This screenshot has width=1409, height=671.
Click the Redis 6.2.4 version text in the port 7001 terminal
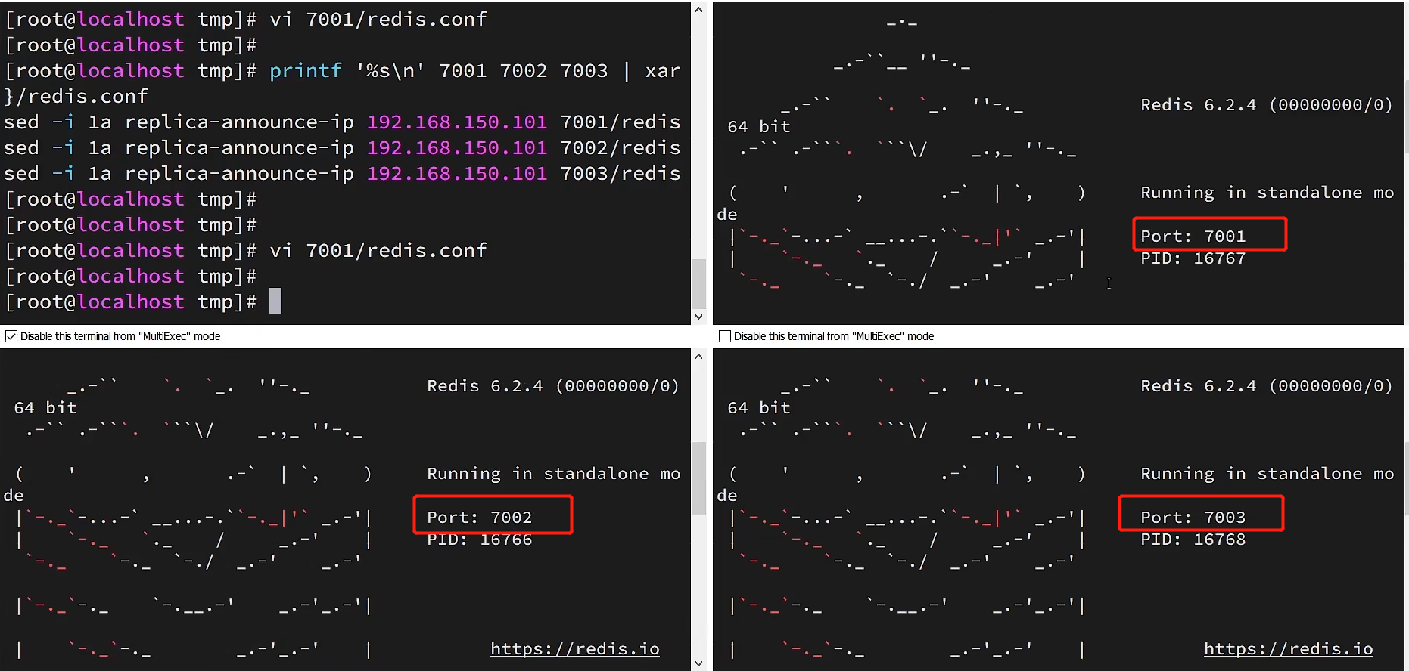click(1267, 104)
